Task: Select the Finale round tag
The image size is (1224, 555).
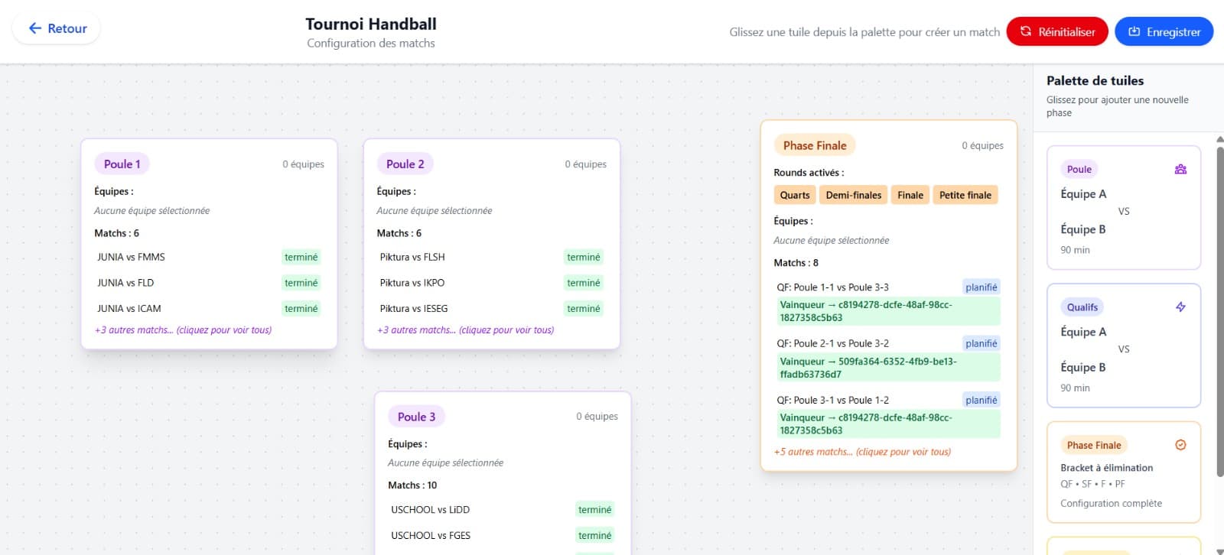Action: click(x=910, y=195)
